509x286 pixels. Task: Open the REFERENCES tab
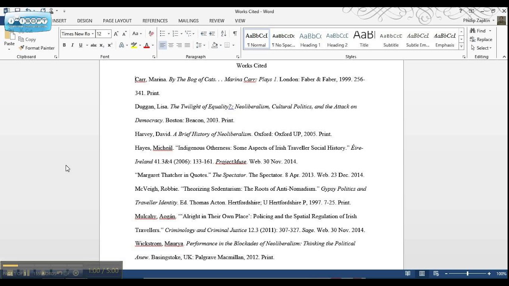pos(155,21)
